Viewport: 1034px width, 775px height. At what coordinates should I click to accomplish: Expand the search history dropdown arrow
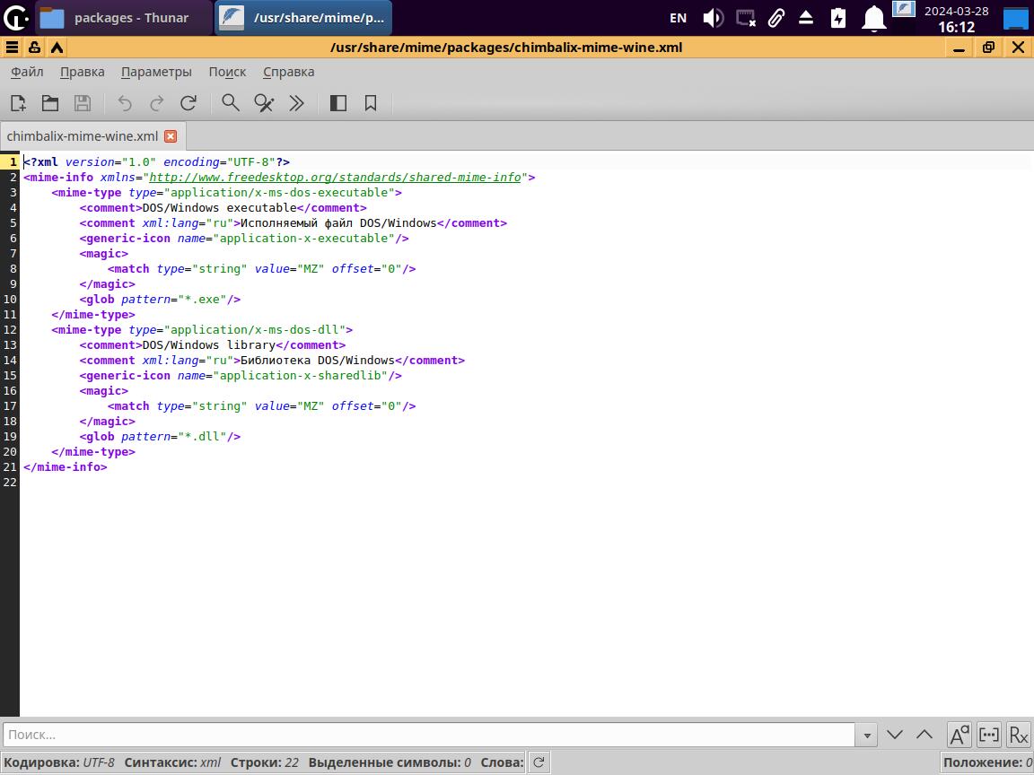pos(867,735)
